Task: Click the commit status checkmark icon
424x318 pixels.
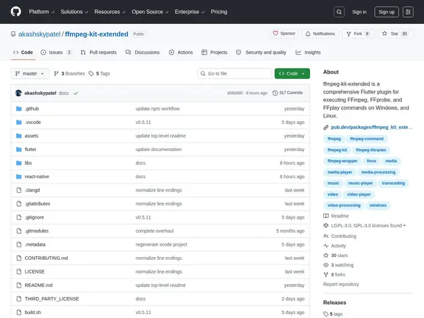Action: point(76,93)
